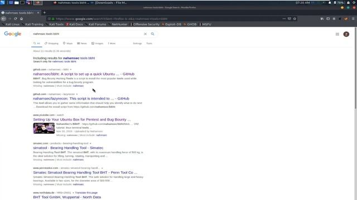Viewport: 357px width, 200px height.
Task: Select the All results tab
Action: pyautogui.click(x=37, y=43)
